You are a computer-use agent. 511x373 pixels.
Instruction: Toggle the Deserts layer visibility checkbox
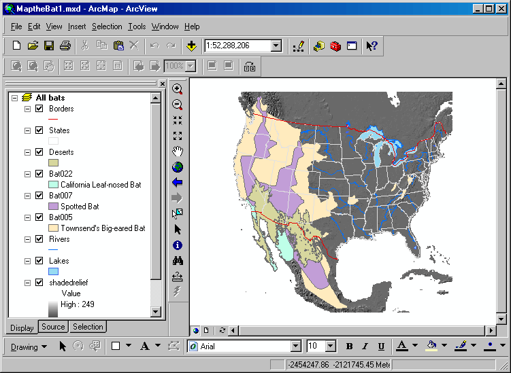pos(39,152)
